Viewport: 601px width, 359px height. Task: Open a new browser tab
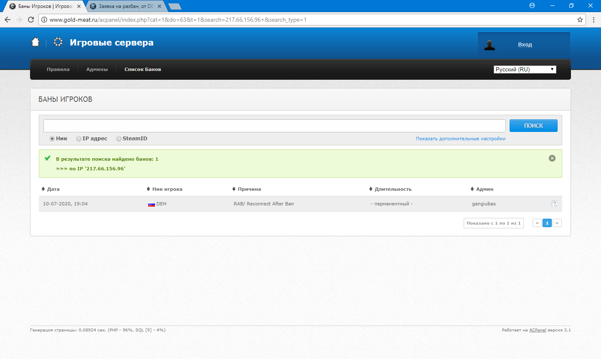click(175, 6)
